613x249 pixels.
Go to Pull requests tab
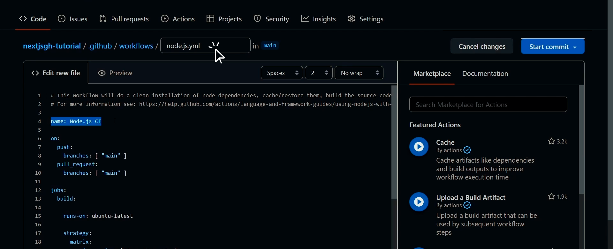pyautogui.click(x=124, y=19)
